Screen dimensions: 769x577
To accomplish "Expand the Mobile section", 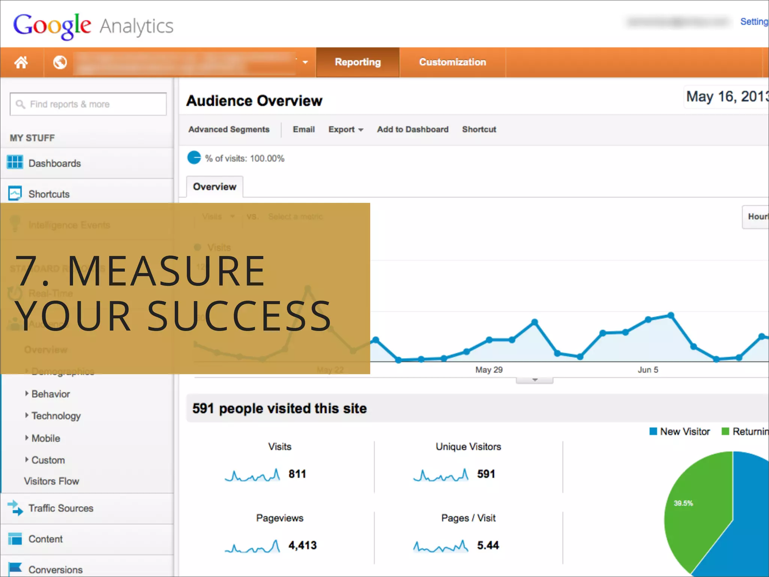I will (45, 438).
